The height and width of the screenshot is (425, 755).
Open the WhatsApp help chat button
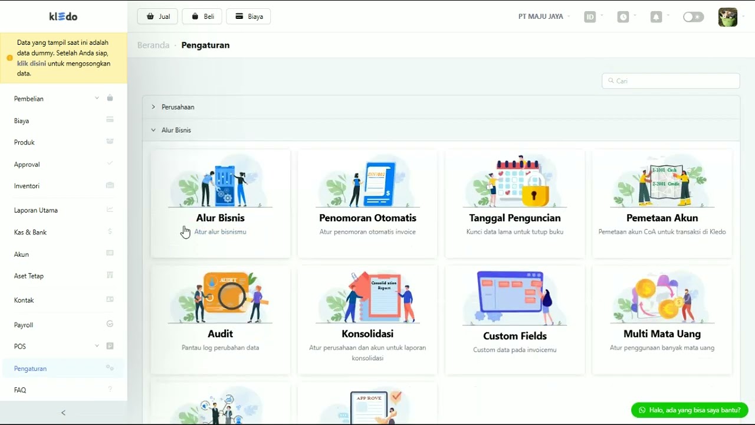690,410
